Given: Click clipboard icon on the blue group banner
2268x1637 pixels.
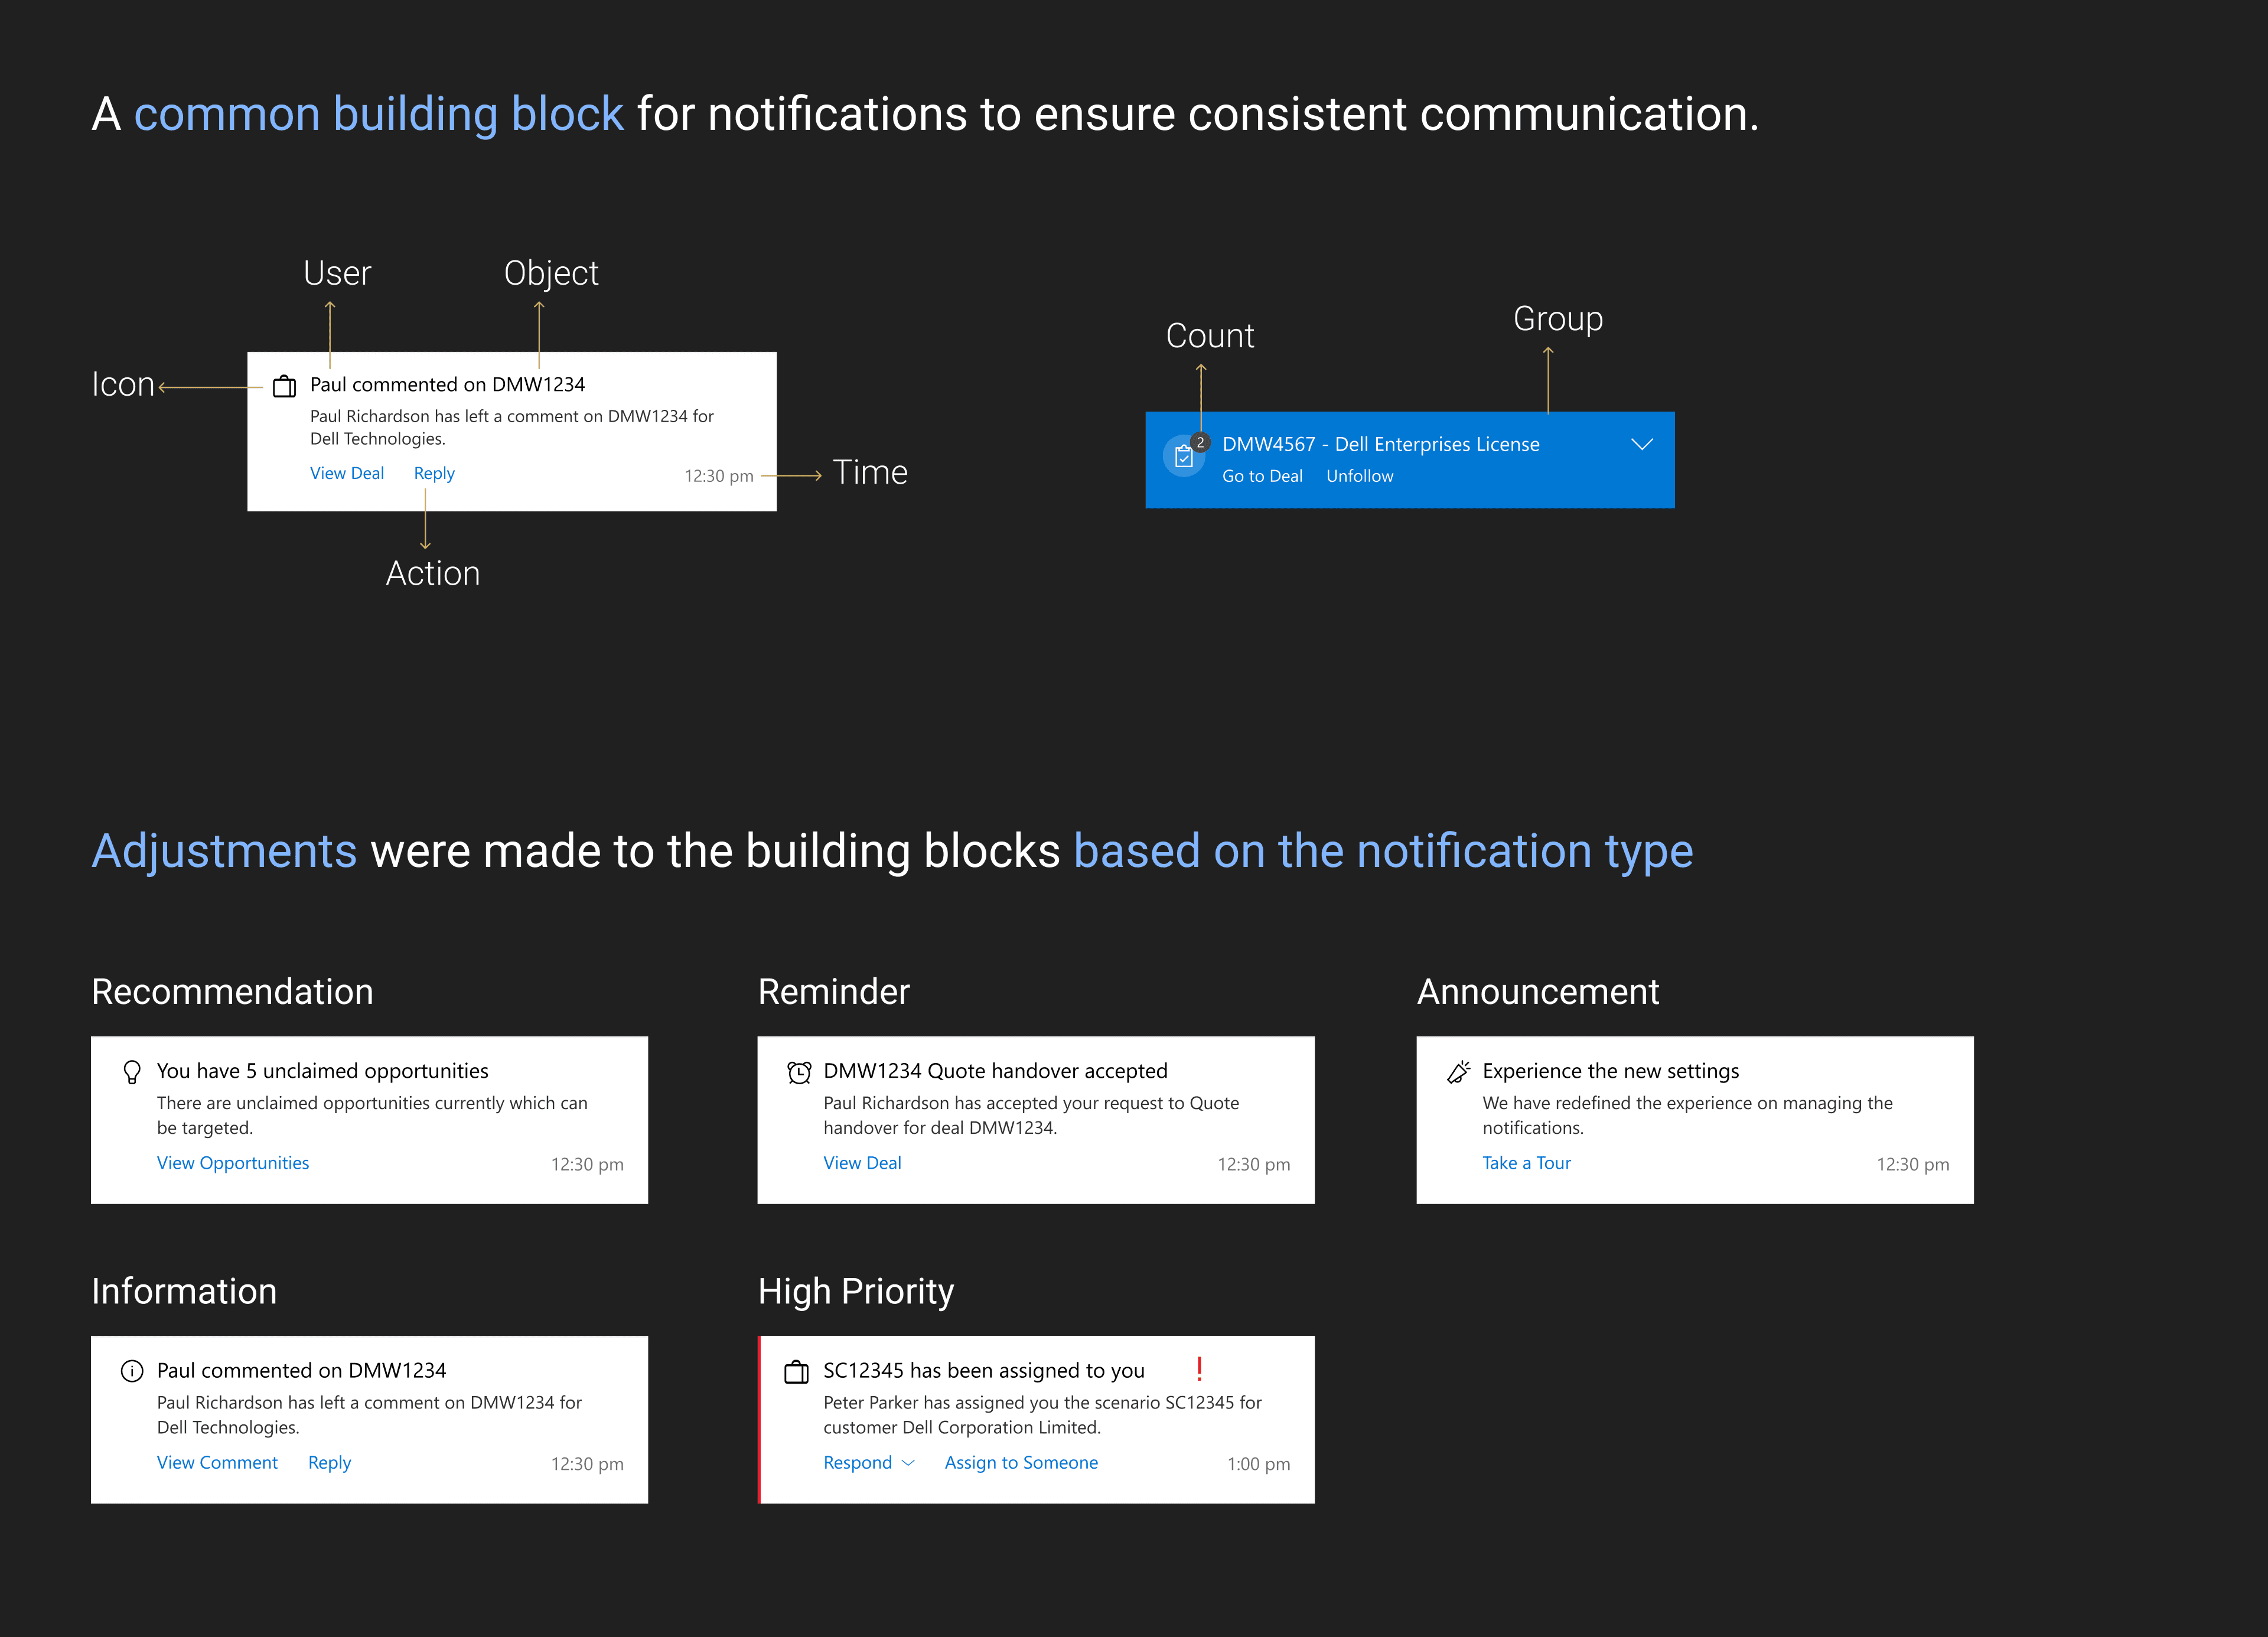Looking at the screenshot, I should (x=1183, y=457).
